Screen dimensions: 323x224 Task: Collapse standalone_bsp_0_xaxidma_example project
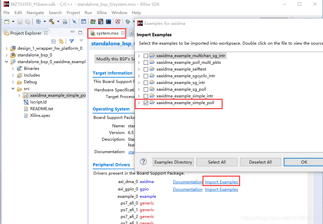pos(7,61)
